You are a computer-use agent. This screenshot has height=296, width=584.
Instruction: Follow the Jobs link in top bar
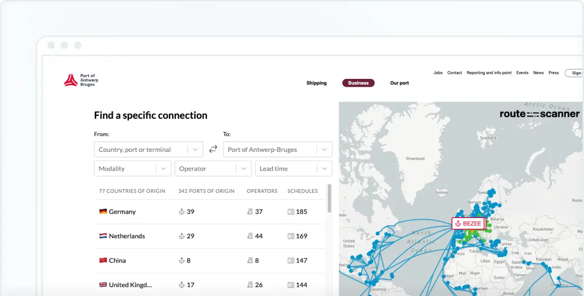pos(438,73)
